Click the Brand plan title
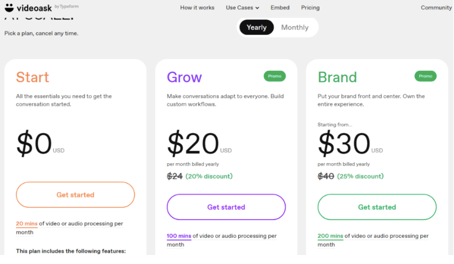 pyautogui.click(x=337, y=77)
